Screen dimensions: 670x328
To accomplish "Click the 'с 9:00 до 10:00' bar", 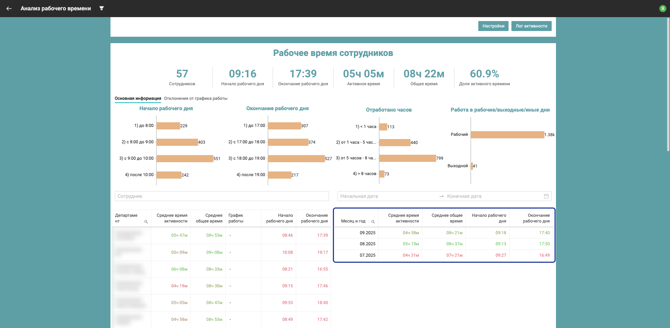I will [x=185, y=159].
